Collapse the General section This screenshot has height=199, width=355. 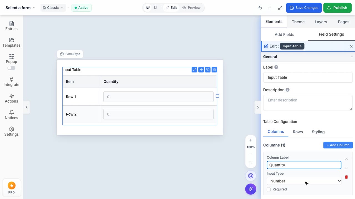(308, 57)
